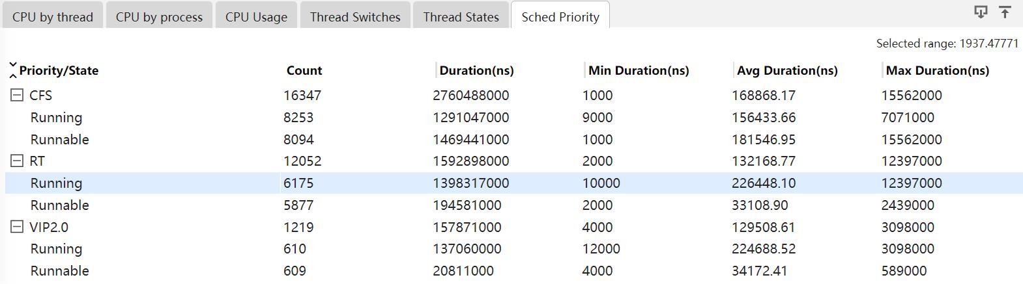Screen dimensions: 1023x284
Task: Sort by the Duration(ns) column header
Action: [x=476, y=70]
